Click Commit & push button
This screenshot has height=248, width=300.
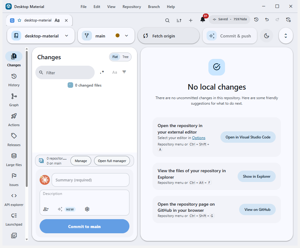(230, 36)
